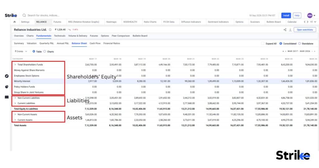Expand the Non-Current Assets row
This screenshot has height=168, width=319.
(x=15, y=114)
